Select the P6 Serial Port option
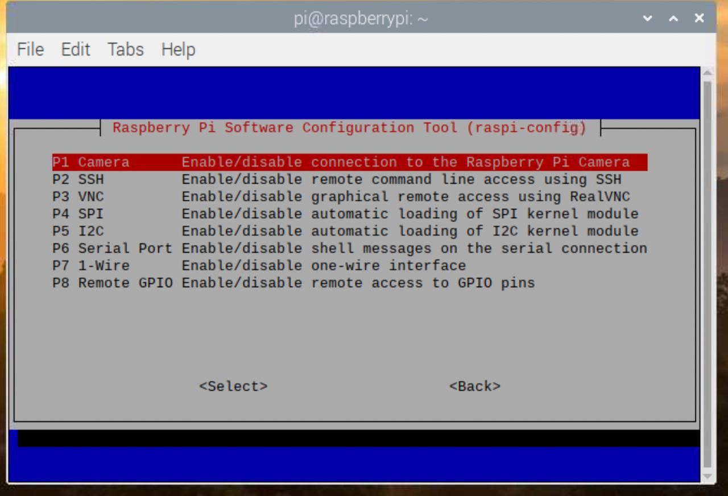728x496 pixels. pyautogui.click(x=112, y=249)
